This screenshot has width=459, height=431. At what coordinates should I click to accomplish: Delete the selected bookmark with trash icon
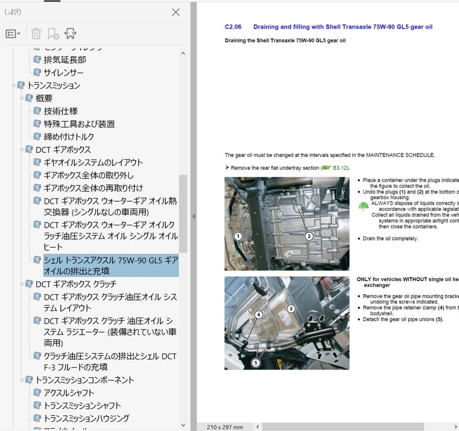click(36, 34)
